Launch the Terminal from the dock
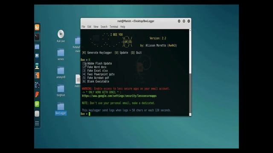Viewport: 273px width, 153px height. pyautogui.click(x=37, y=37)
